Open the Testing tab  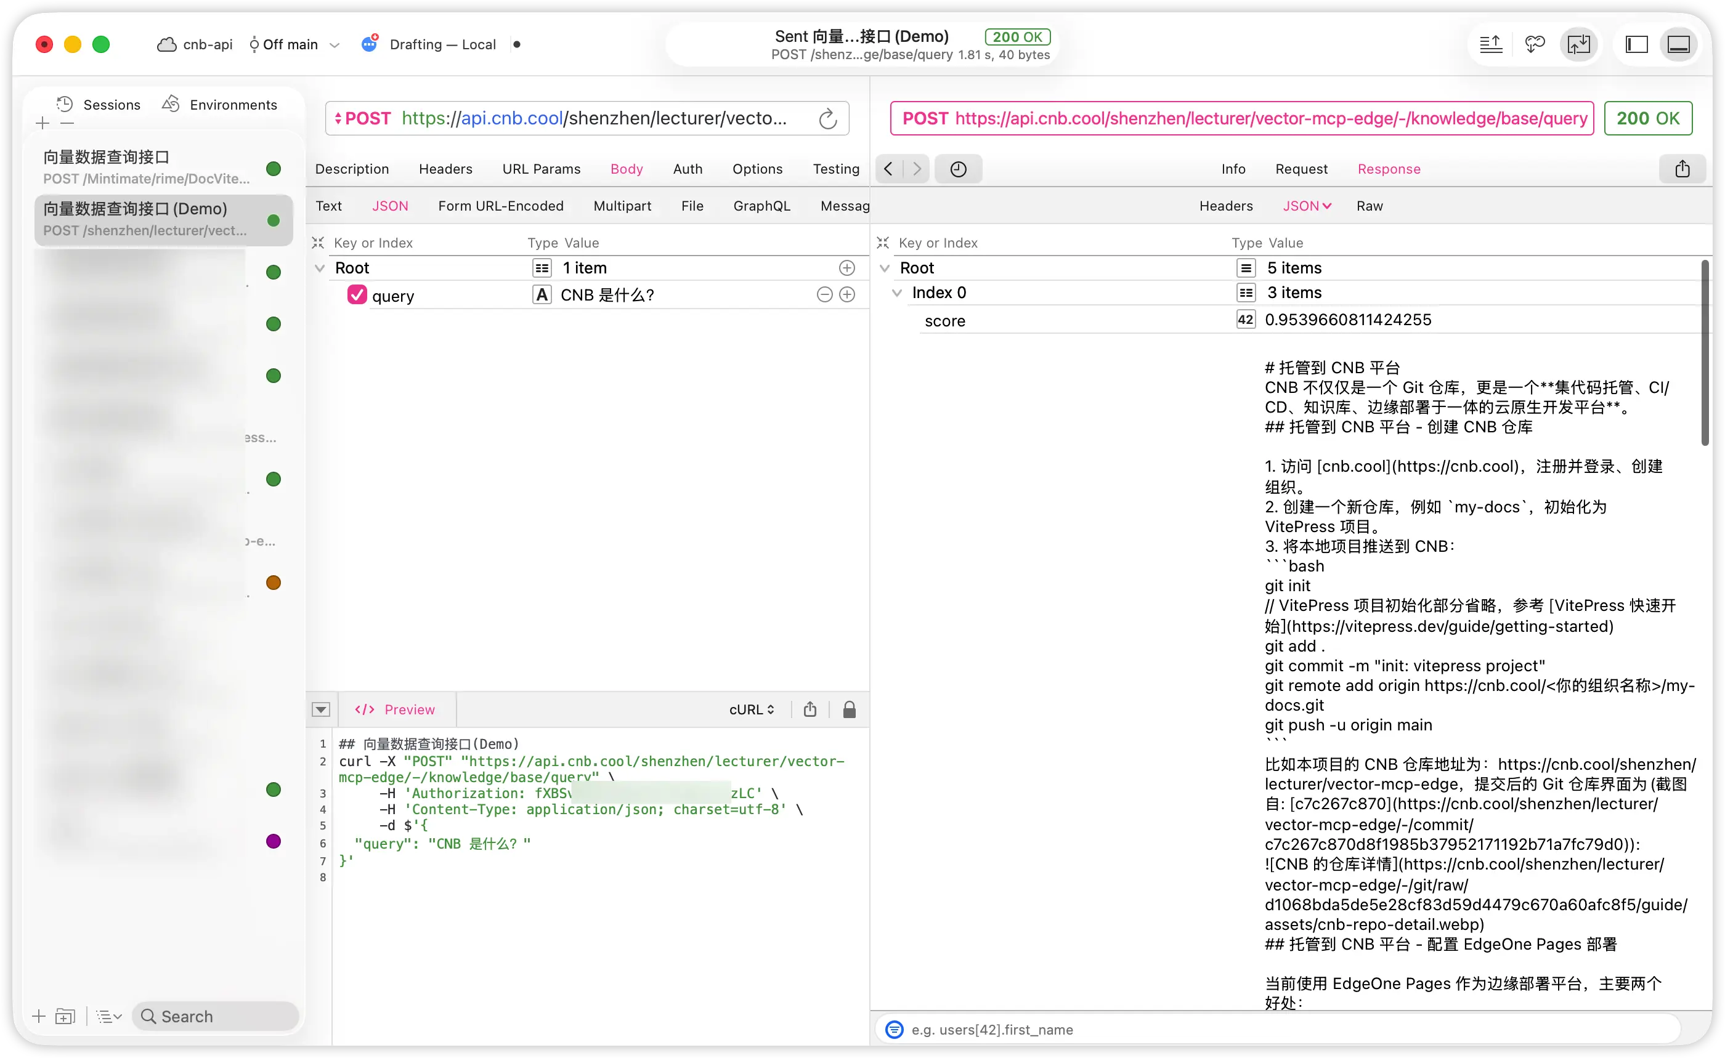[x=836, y=169]
